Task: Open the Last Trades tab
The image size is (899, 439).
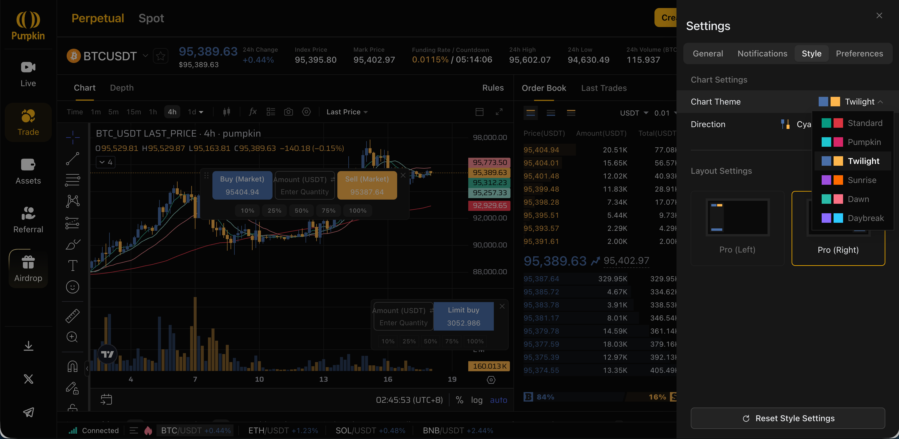Action: 604,88
